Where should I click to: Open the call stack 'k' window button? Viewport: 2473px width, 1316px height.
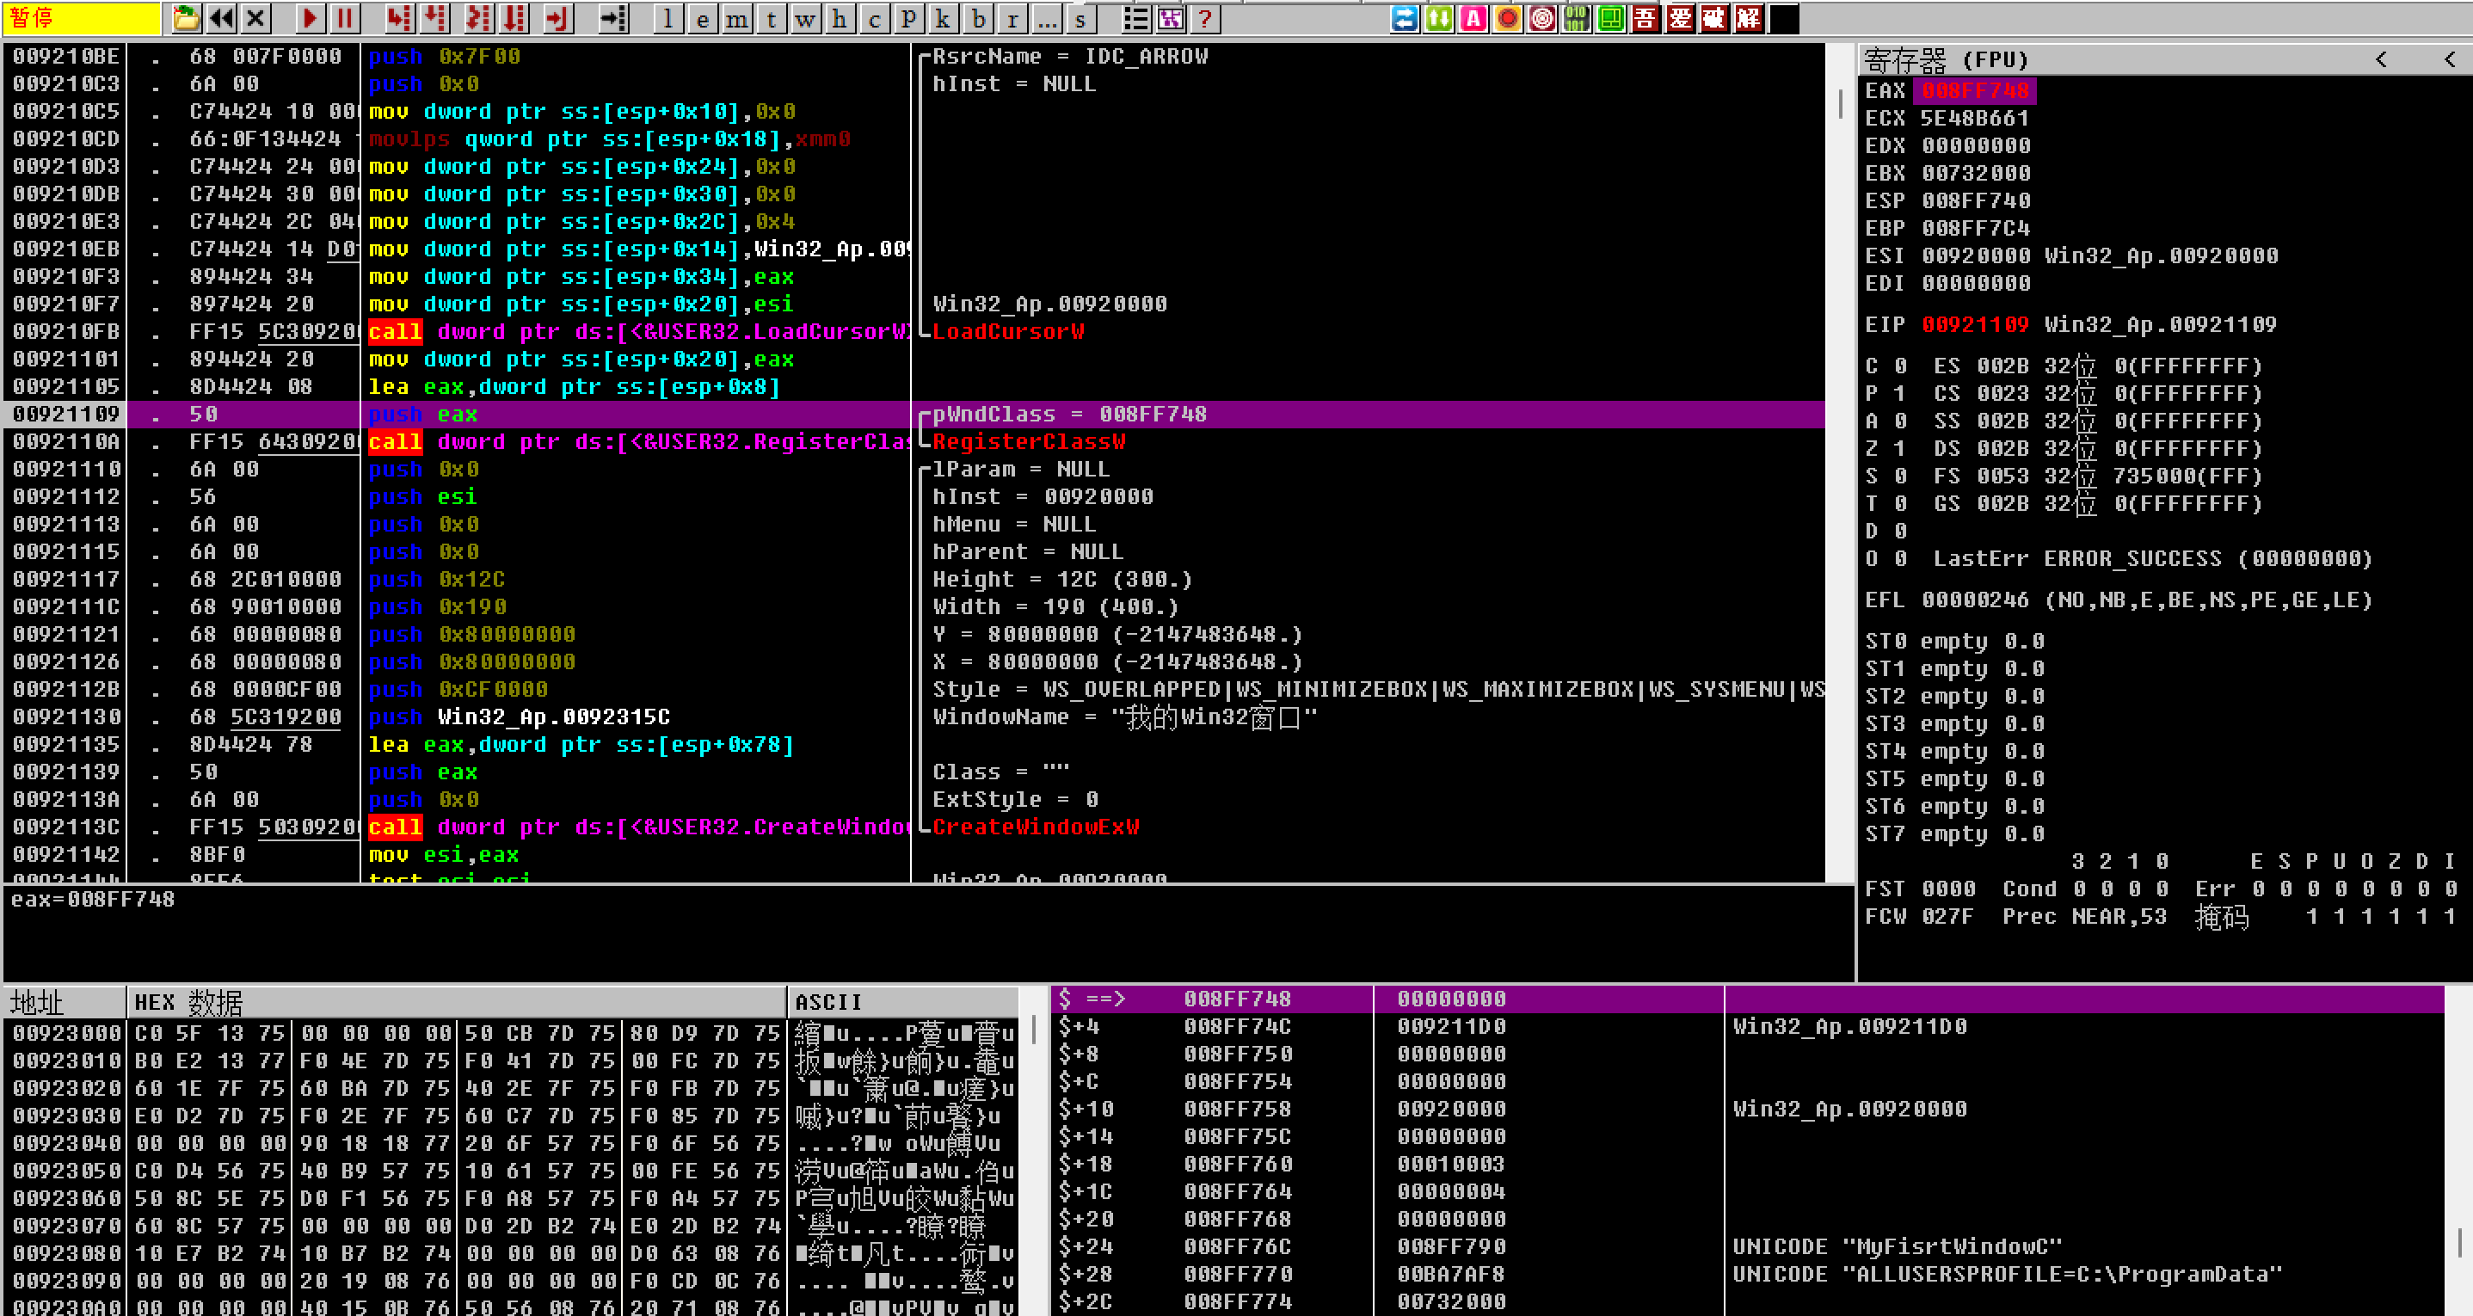pos(943,19)
